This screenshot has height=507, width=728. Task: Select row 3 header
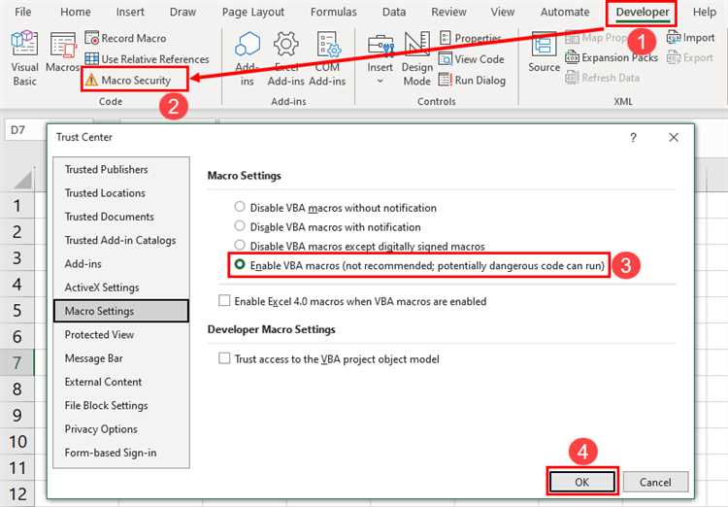coord(17,257)
